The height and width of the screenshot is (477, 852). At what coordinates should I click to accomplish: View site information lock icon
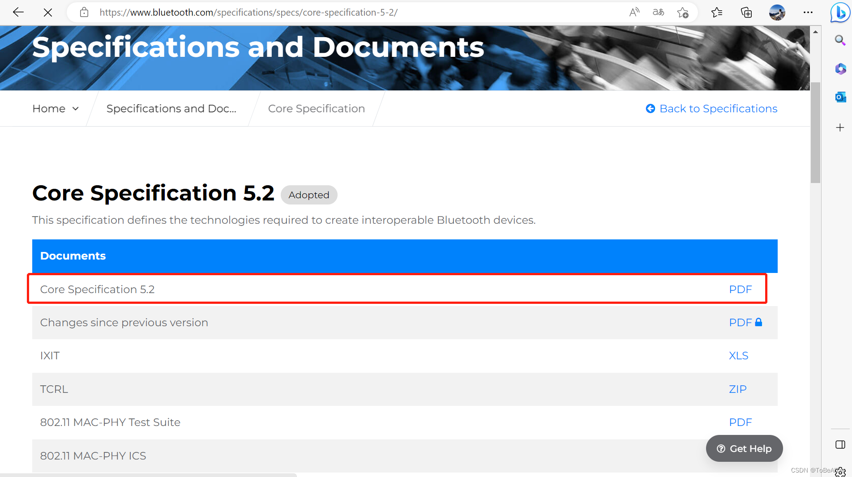(x=84, y=13)
